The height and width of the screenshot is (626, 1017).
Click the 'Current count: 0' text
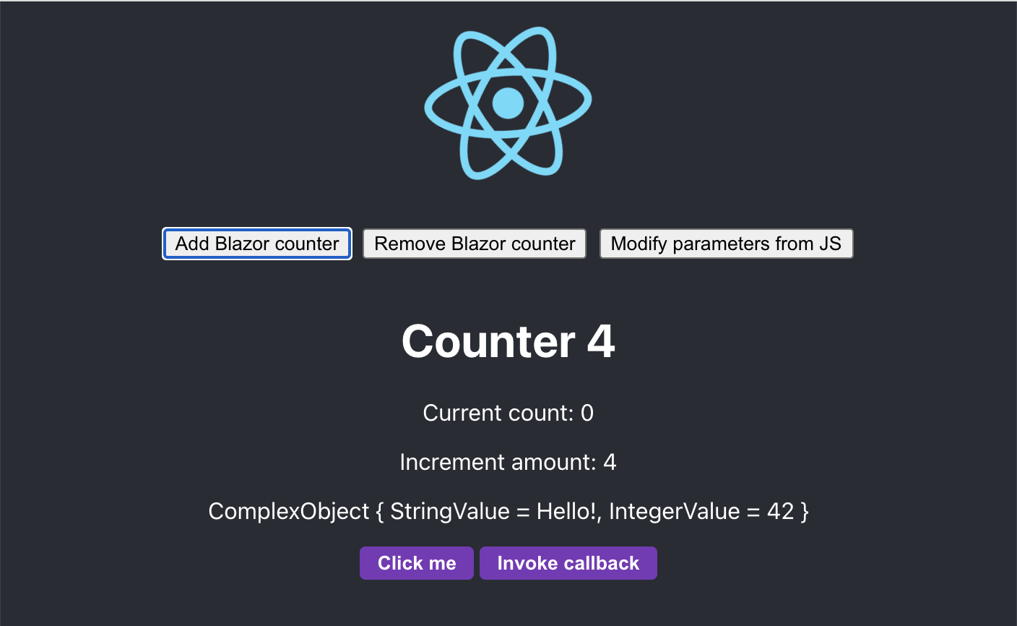(508, 413)
